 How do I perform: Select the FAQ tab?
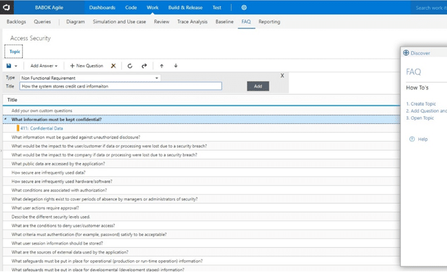pyautogui.click(x=246, y=22)
